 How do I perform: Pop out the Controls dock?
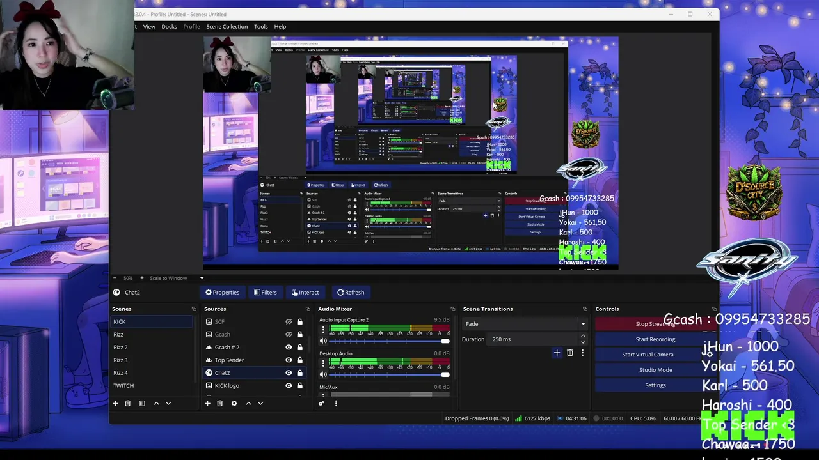714,309
